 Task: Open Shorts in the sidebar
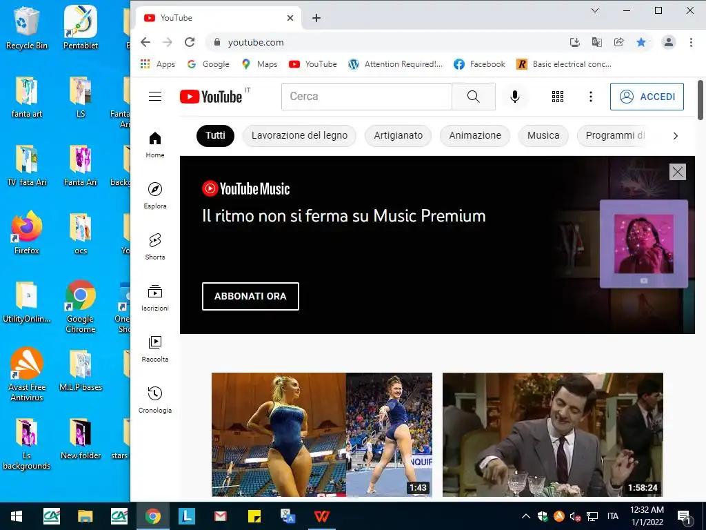[155, 246]
